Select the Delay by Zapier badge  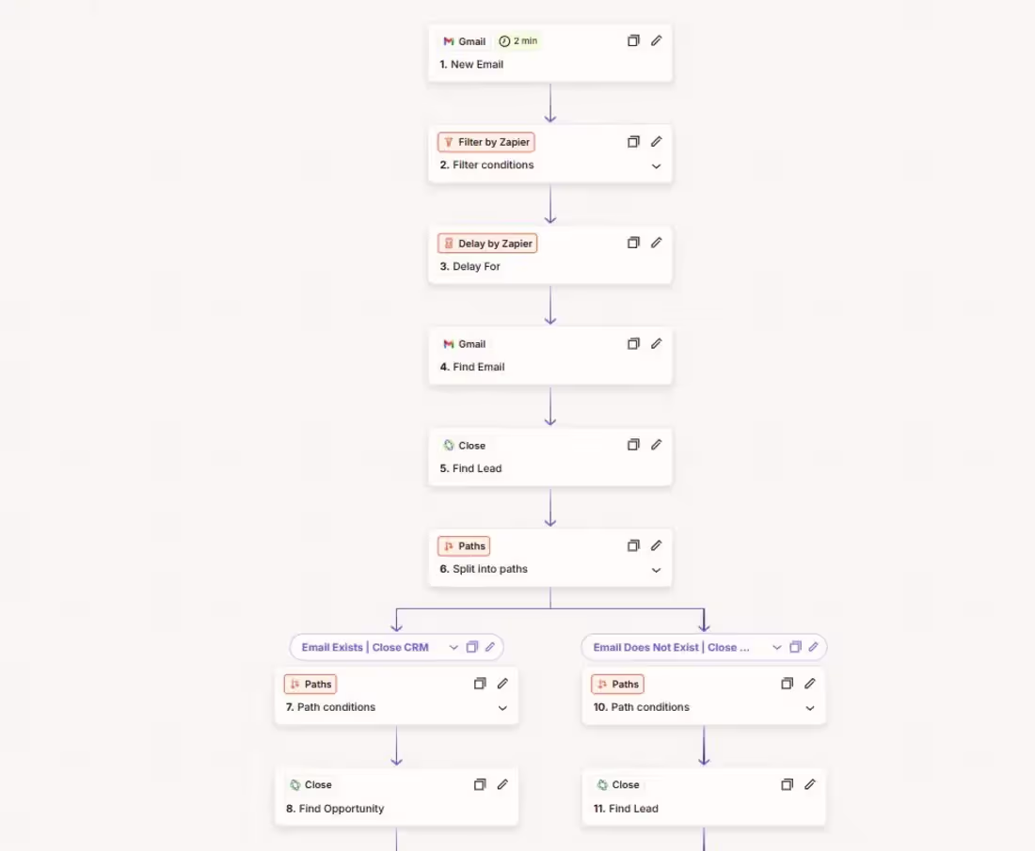click(x=487, y=244)
